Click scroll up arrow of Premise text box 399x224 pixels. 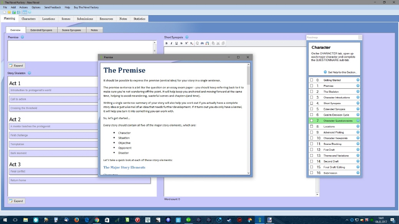coord(155,43)
